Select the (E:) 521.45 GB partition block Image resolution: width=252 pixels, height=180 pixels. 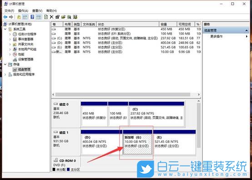174,142
